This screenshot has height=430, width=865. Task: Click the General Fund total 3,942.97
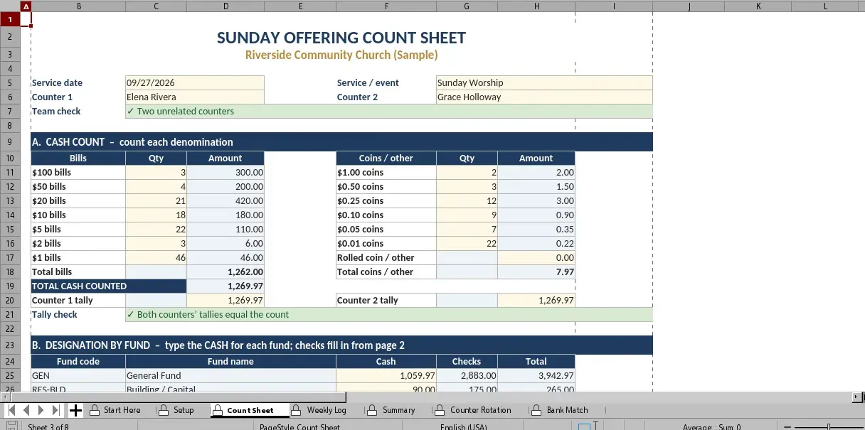(536, 376)
